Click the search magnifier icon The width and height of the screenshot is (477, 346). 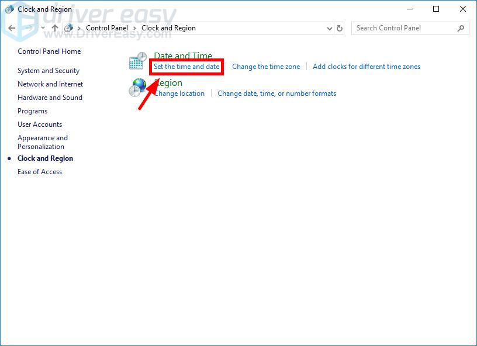click(461, 28)
